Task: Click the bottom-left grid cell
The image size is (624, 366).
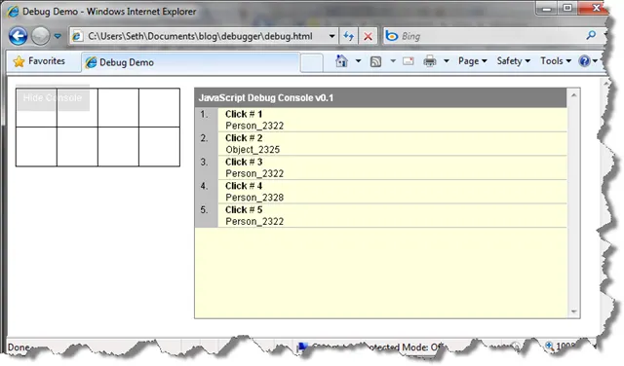Action: (x=36, y=147)
